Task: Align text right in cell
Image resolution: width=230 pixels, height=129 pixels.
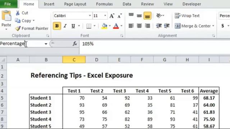Action: tap(147, 26)
